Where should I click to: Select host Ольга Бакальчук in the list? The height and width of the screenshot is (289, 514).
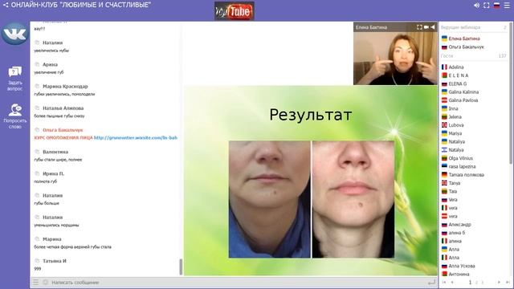tap(466, 47)
